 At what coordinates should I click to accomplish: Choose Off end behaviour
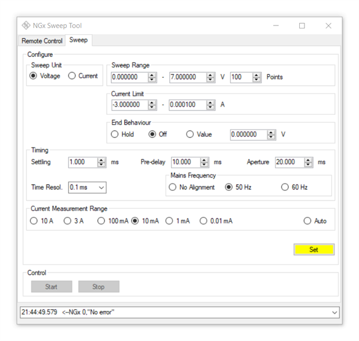coord(158,134)
